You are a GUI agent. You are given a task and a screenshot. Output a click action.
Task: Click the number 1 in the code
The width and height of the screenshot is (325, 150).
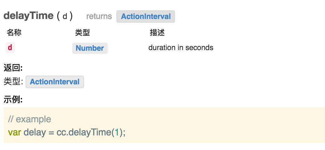[117, 132]
